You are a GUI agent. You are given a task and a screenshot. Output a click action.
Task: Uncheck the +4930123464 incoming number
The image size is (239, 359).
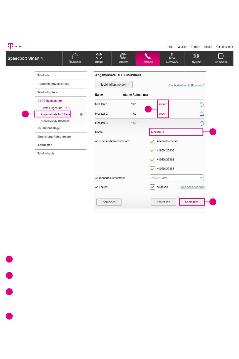pyautogui.click(x=152, y=159)
